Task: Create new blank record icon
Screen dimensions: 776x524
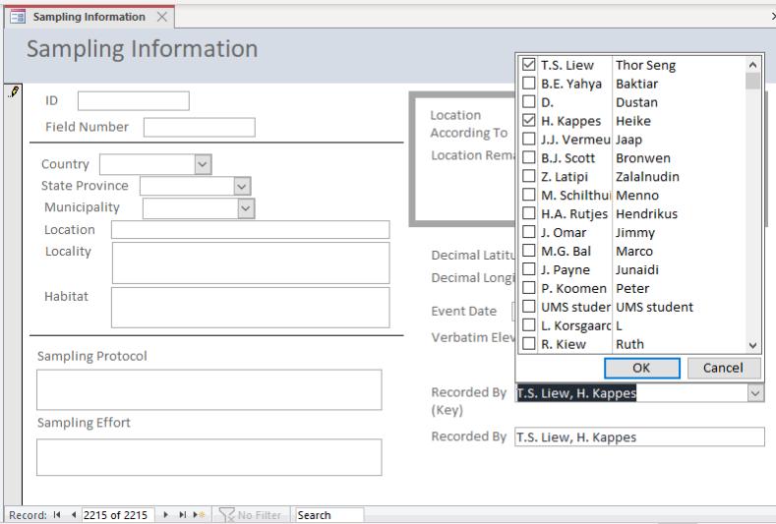Action: click(199, 514)
